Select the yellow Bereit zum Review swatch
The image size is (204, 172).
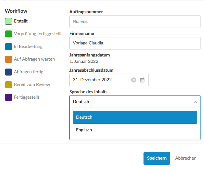(9, 85)
